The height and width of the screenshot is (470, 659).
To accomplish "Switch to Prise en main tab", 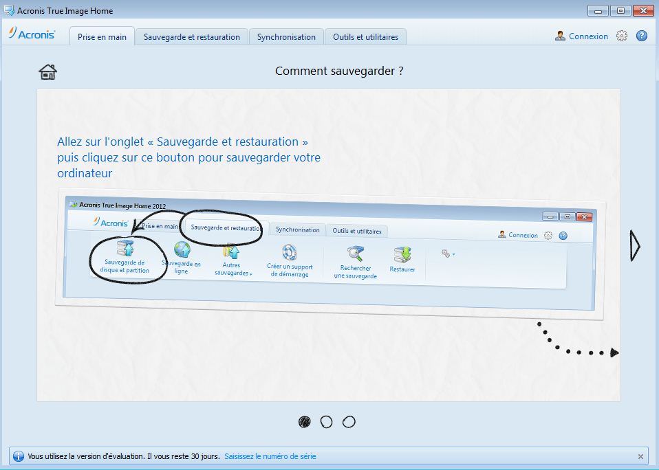I will point(102,36).
